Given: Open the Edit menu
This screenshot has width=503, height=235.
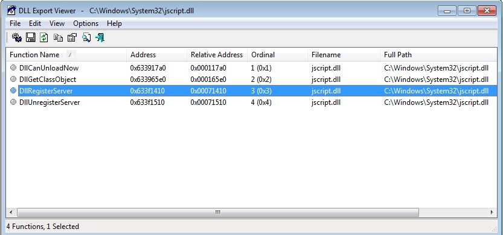Looking at the screenshot, I should pyautogui.click(x=35, y=23).
